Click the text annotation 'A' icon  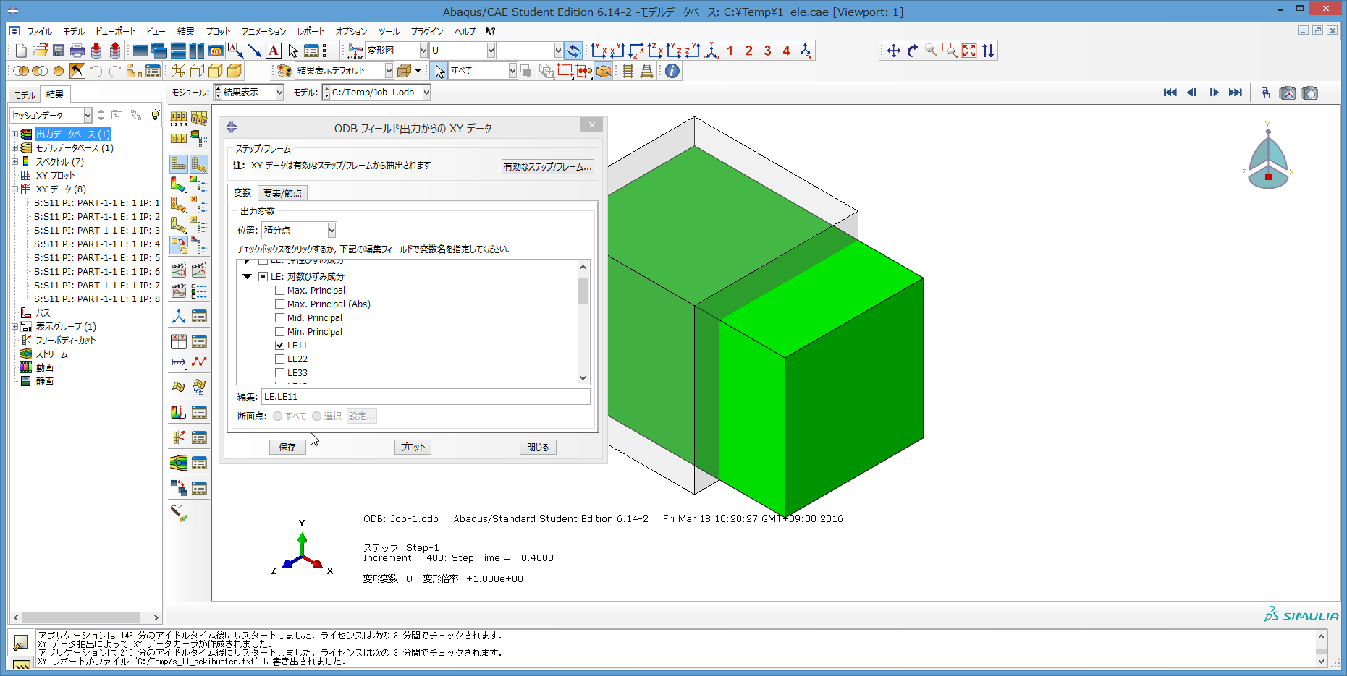tap(273, 51)
